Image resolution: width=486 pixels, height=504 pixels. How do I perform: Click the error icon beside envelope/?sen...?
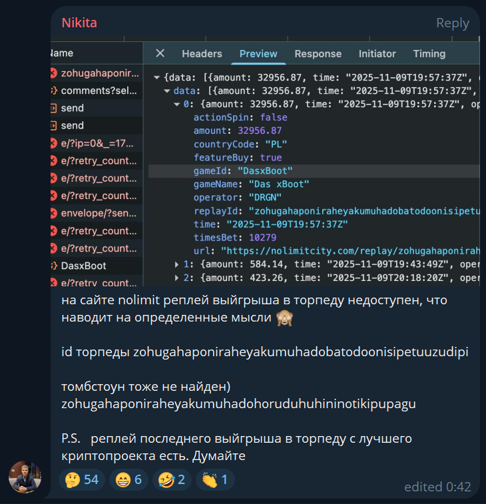click(54, 213)
